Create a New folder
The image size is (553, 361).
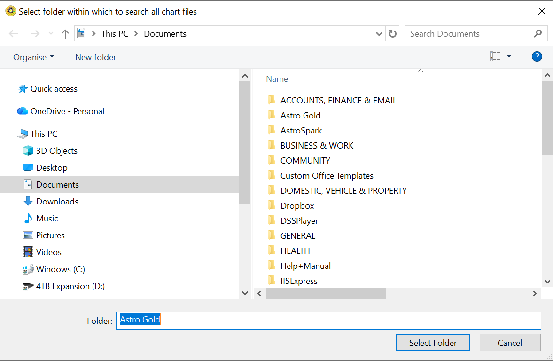click(95, 57)
